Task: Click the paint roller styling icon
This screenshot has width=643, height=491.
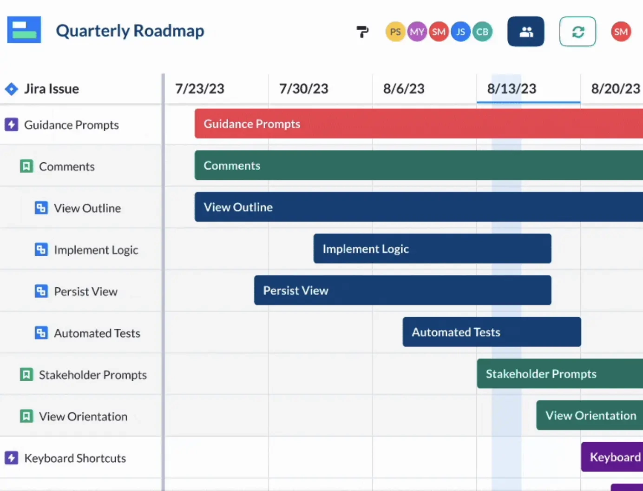Action: (362, 31)
